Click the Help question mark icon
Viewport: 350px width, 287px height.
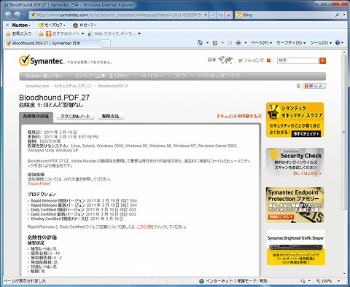click(x=338, y=43)
